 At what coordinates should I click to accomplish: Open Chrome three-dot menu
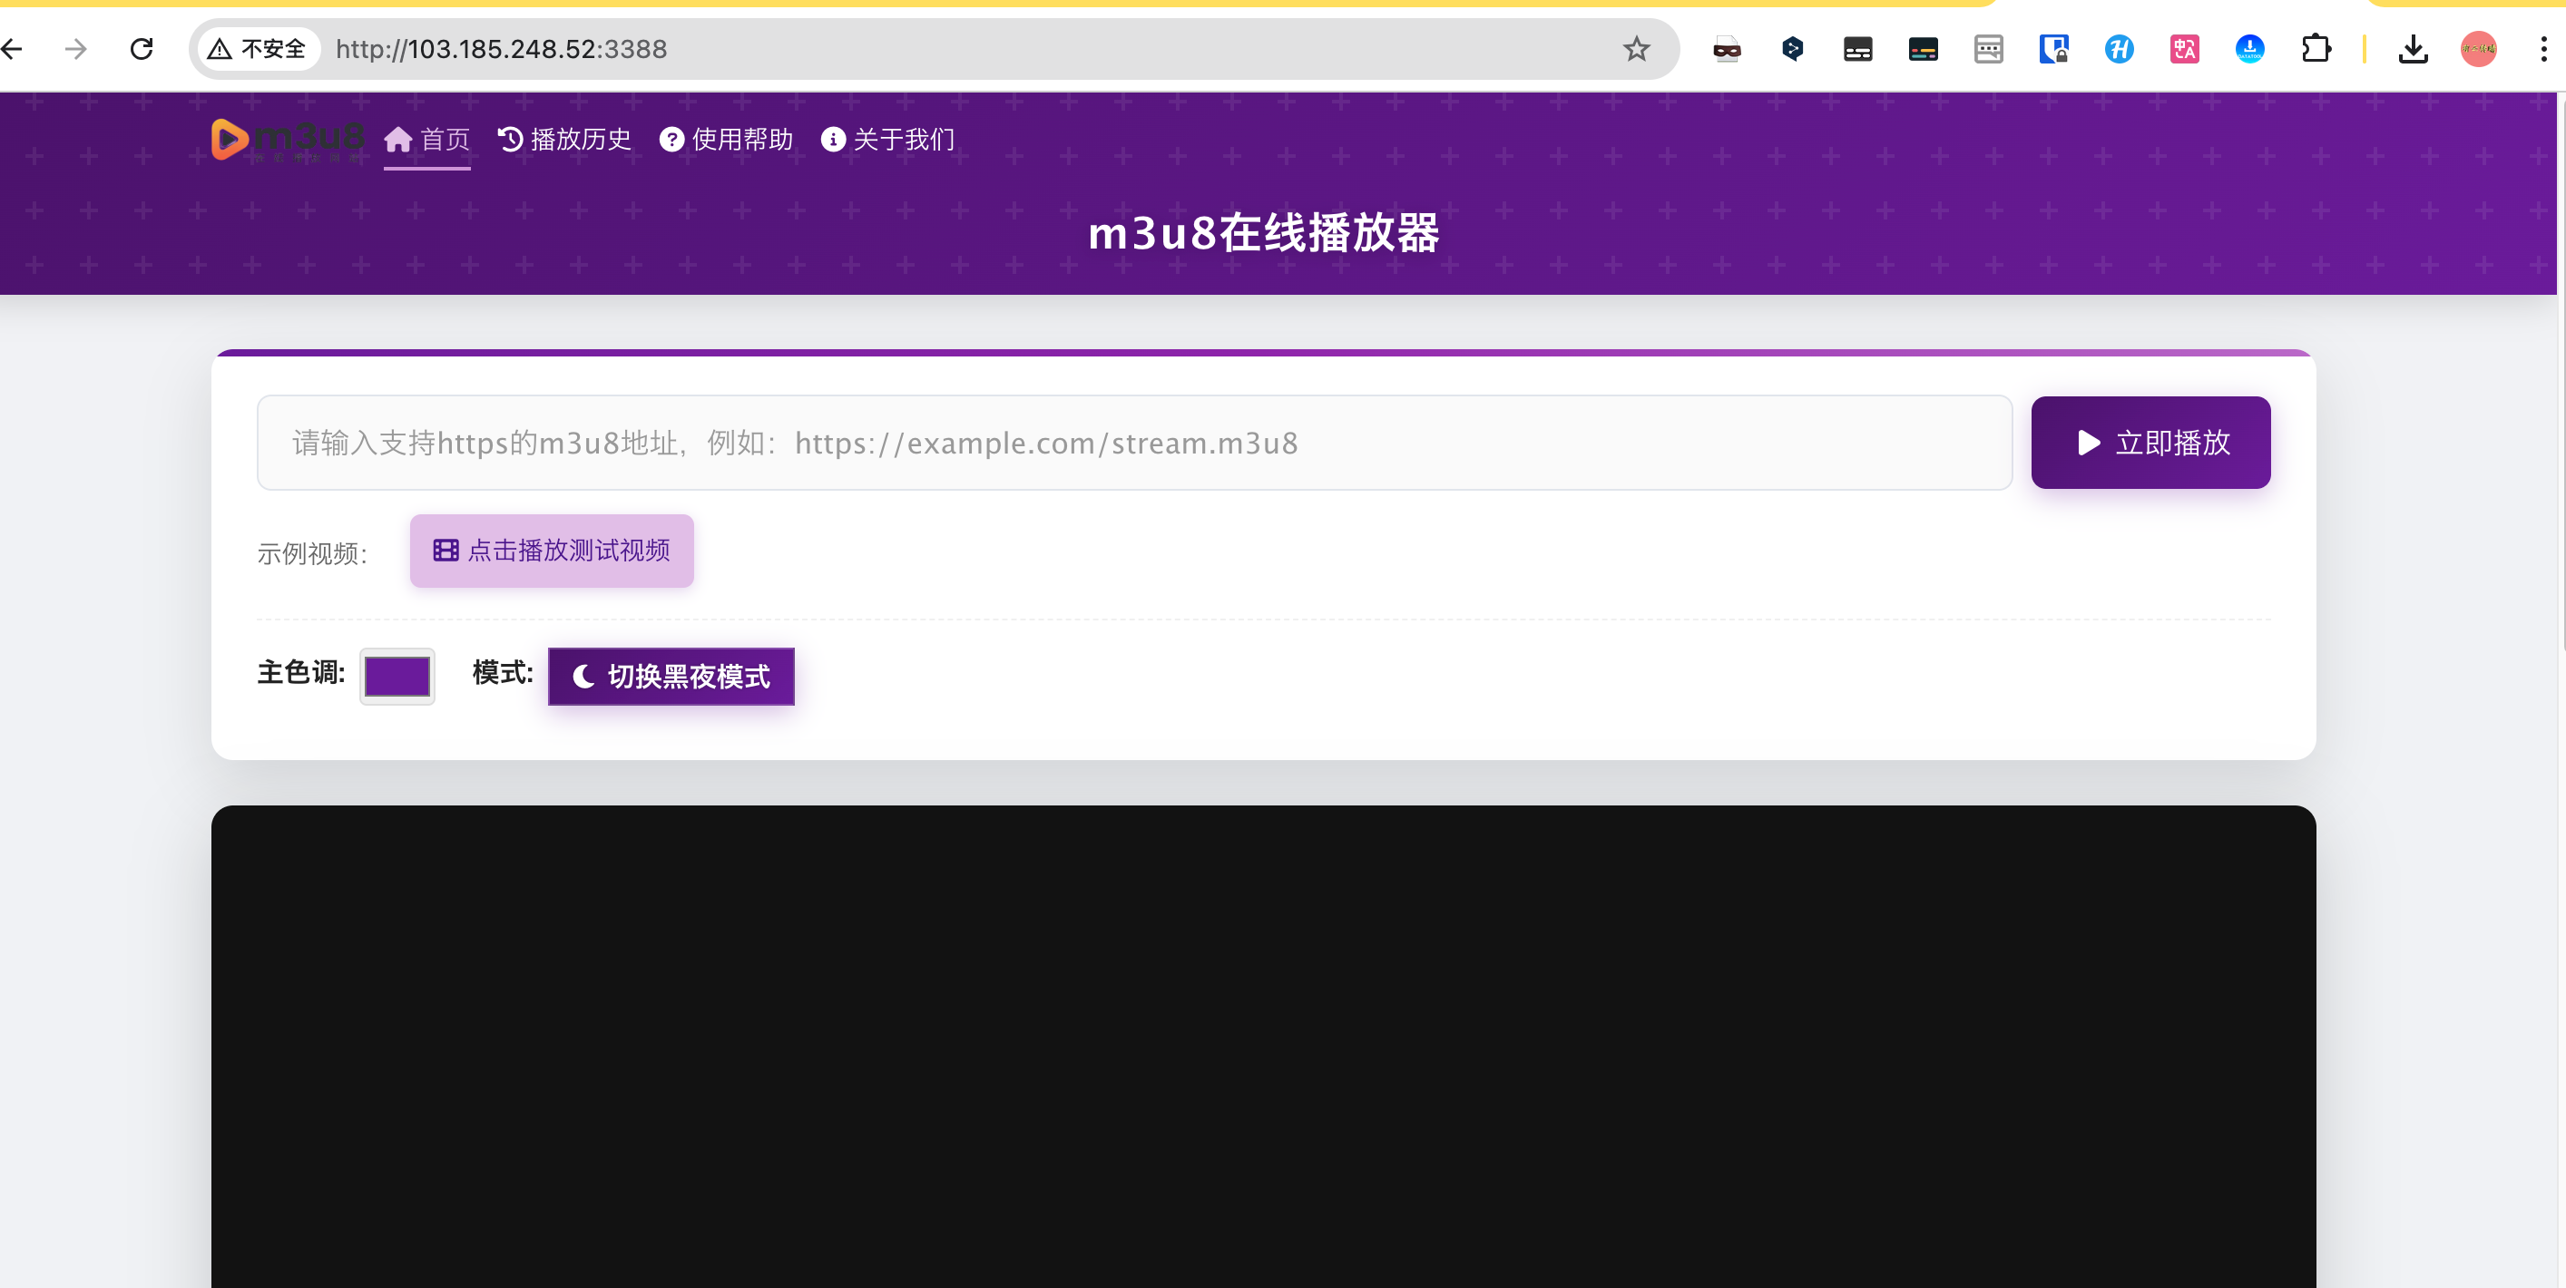[2543, 49]
